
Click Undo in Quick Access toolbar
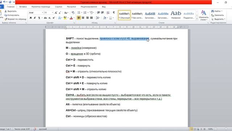click(4, 2)
